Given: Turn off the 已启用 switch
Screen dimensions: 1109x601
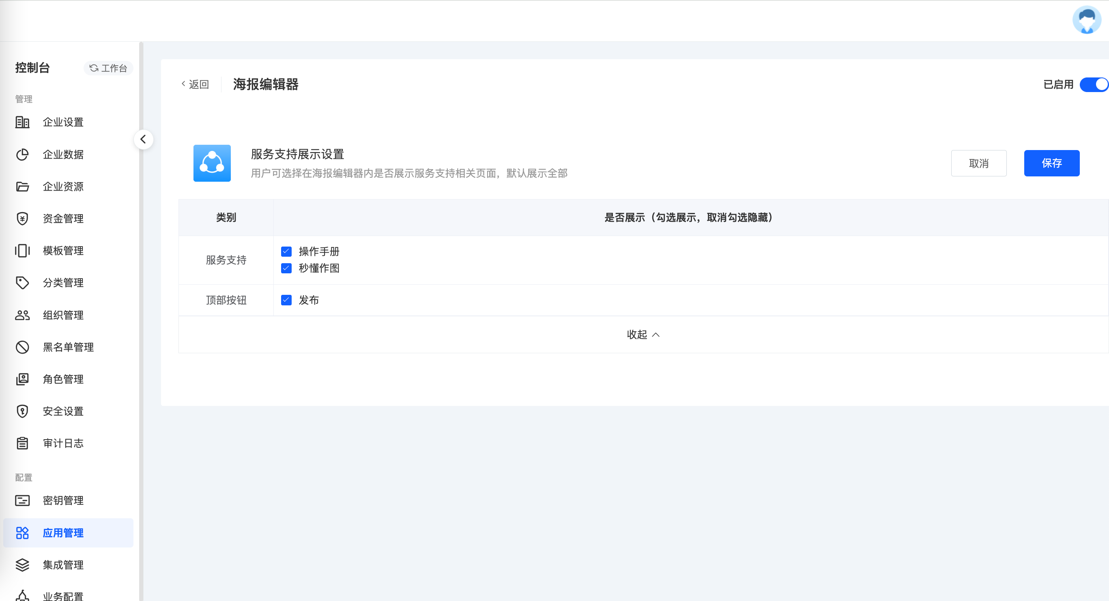Looking at the screenshot, I should (1094, 84).
